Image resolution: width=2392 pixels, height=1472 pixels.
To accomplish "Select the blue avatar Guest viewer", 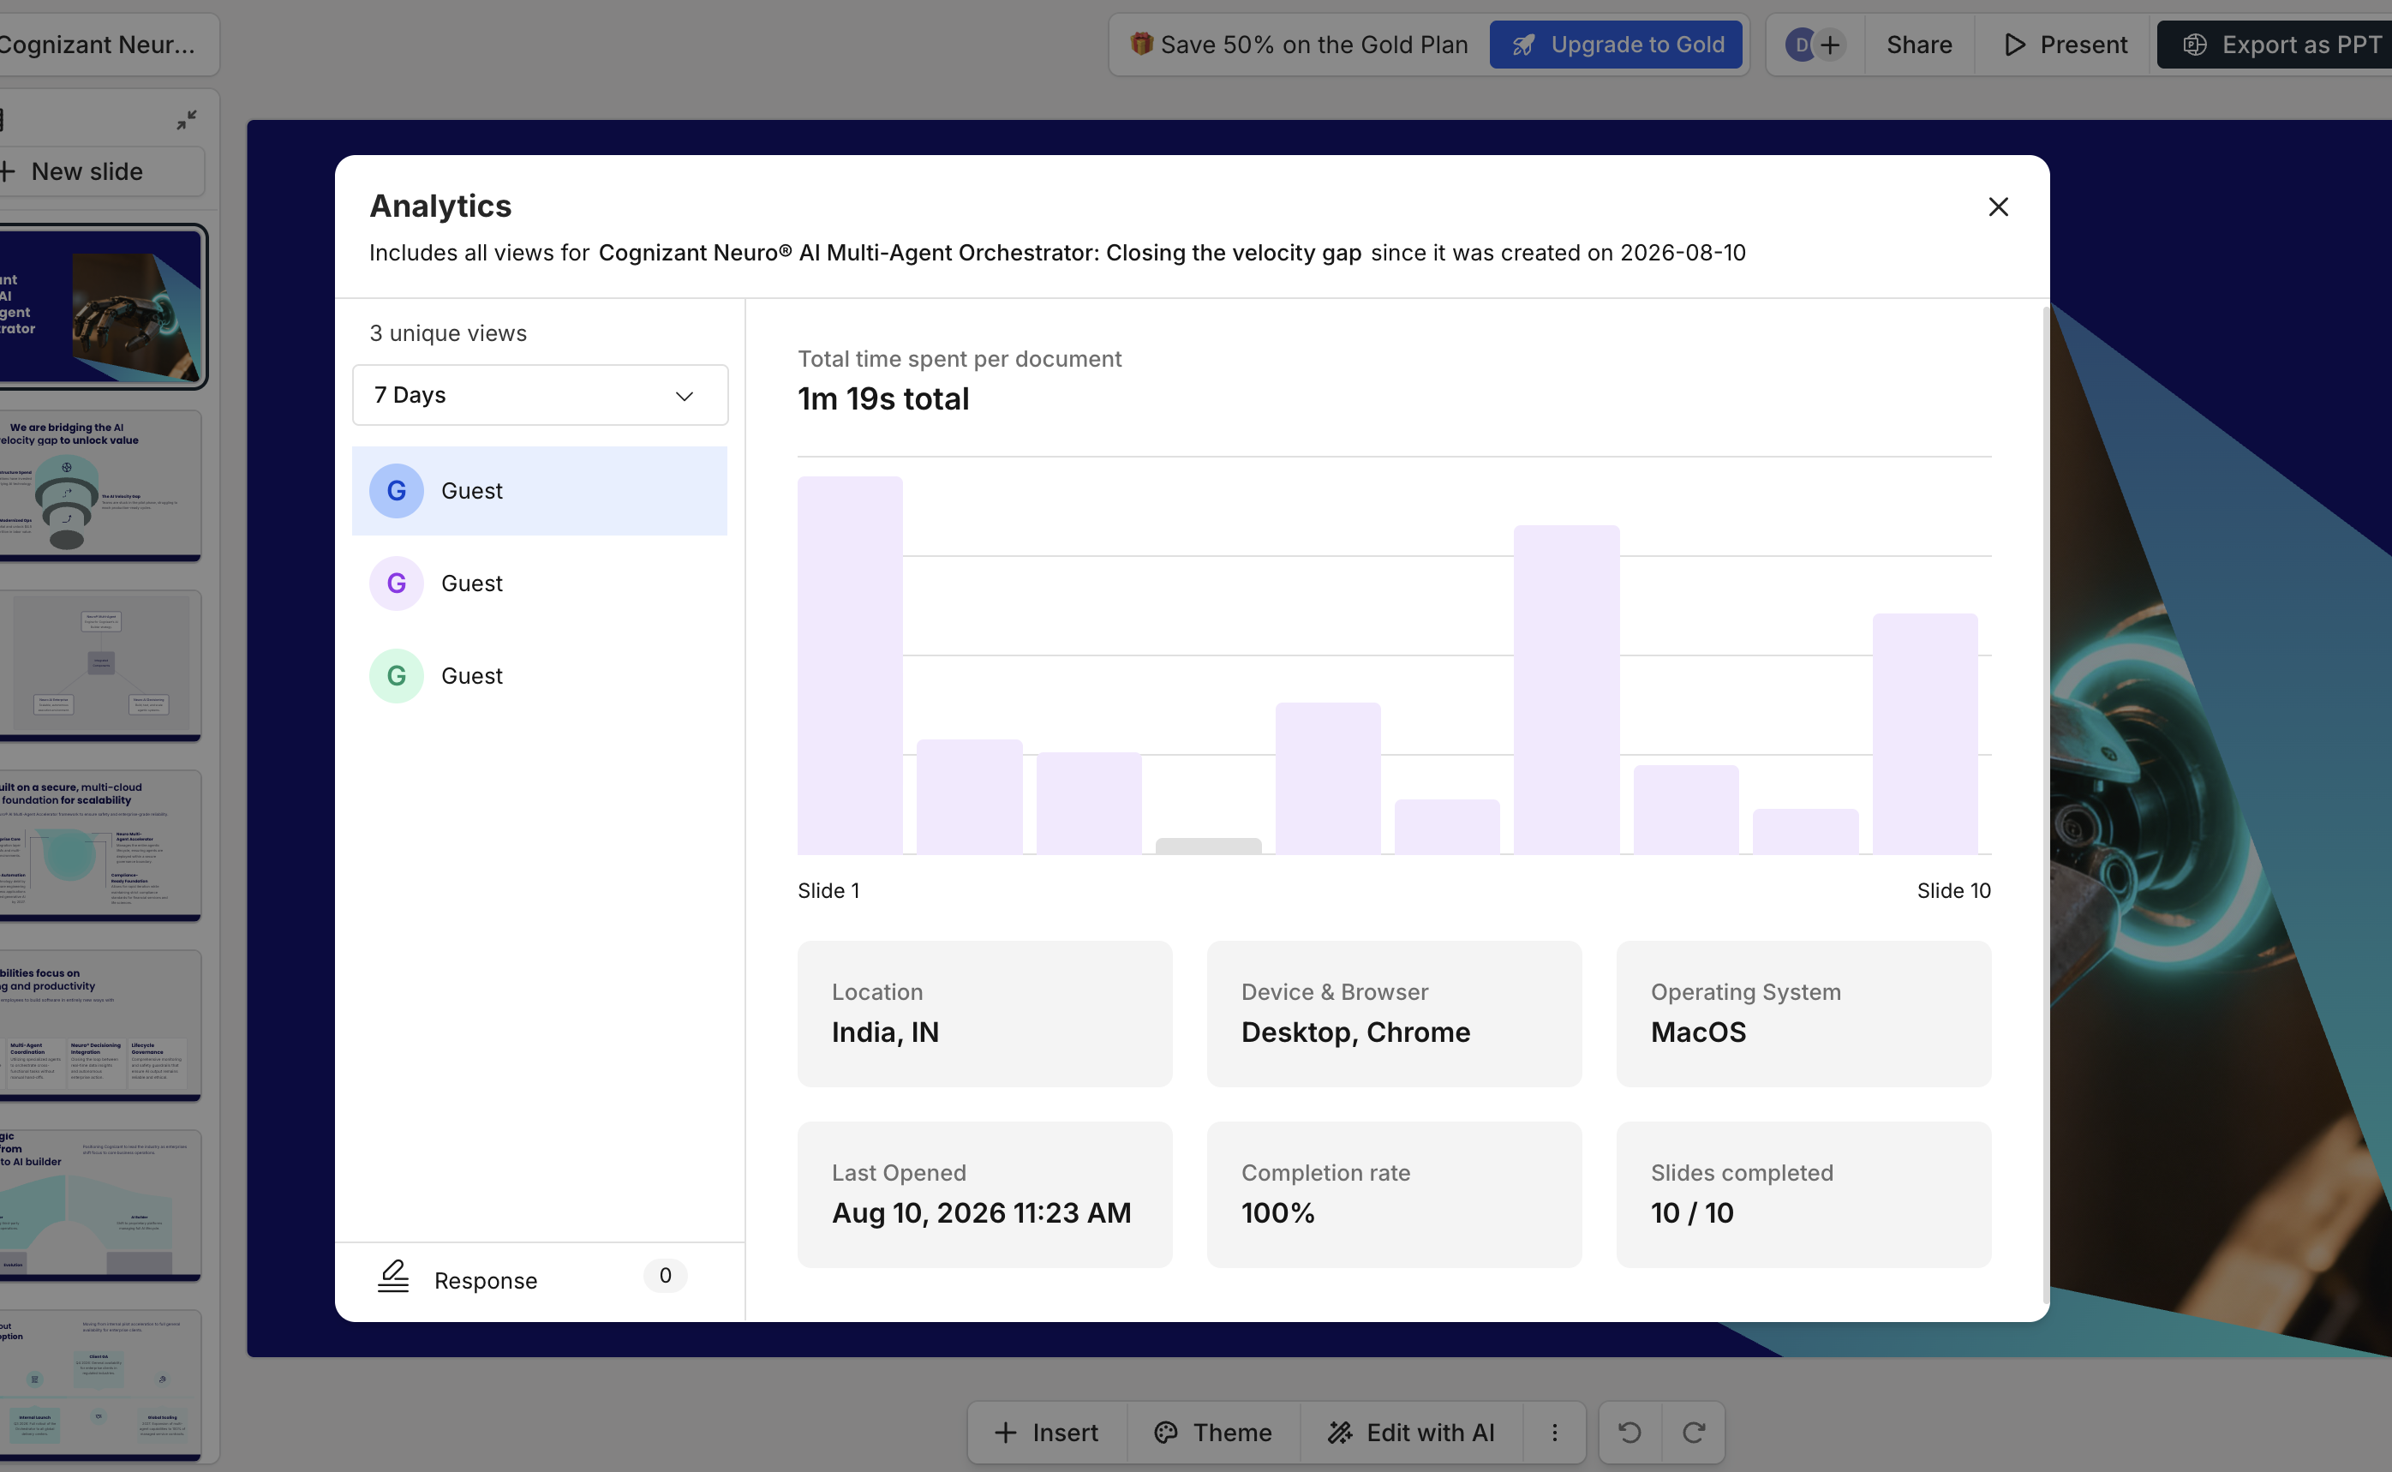I will 540,491.
